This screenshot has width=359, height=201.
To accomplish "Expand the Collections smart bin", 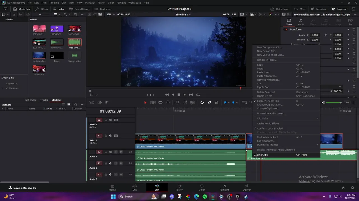I will 3,88.
